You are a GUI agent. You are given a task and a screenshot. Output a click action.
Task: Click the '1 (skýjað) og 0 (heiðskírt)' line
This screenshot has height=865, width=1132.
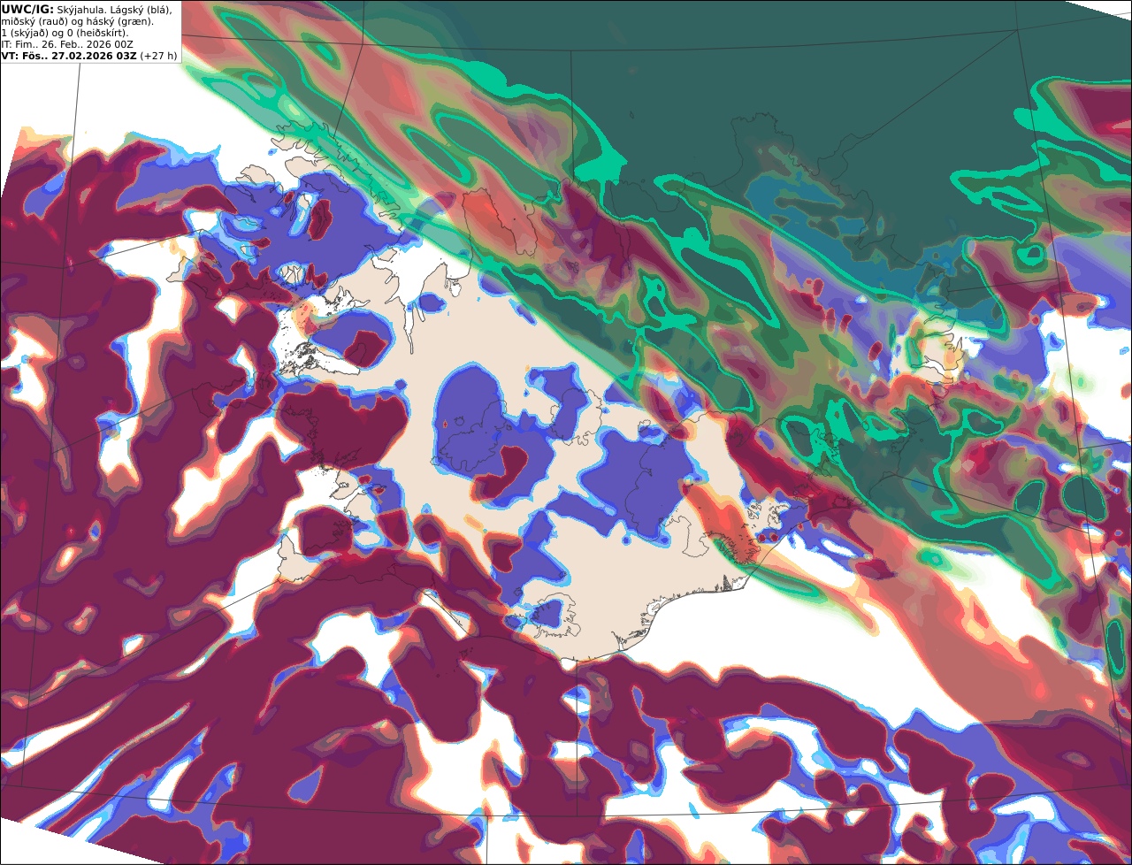pyautogui.click(x=65, y=33)
